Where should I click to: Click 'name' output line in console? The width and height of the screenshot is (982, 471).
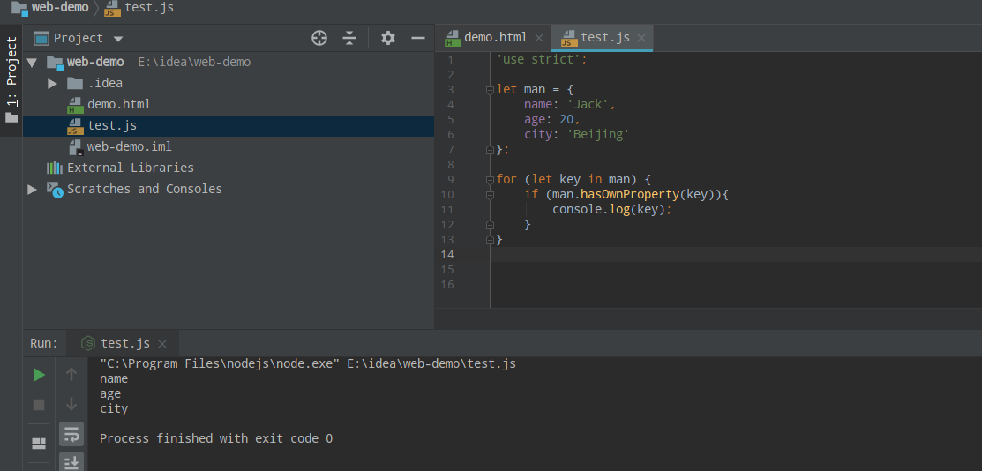click(113, 379)
